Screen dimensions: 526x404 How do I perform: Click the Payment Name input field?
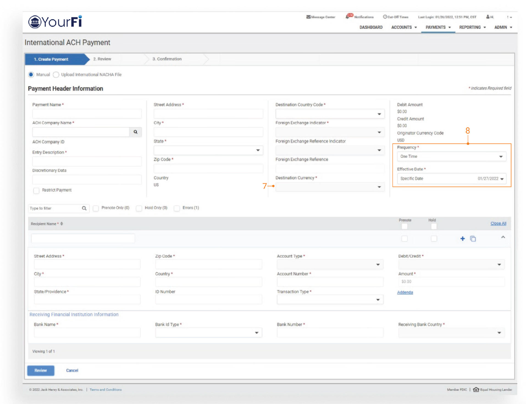pyautogui.click(x=87, y=114)
